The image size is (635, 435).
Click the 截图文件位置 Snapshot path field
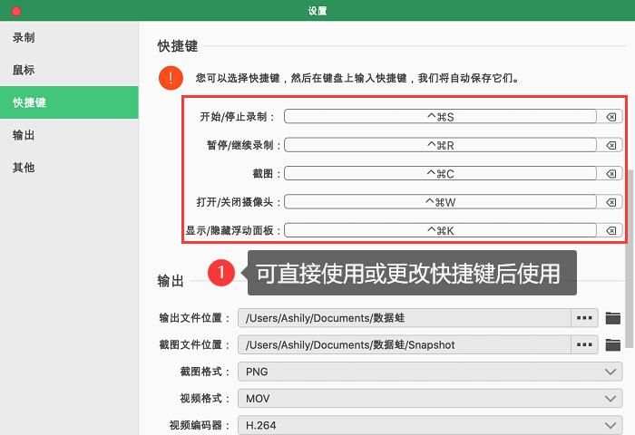click(405, 344)
